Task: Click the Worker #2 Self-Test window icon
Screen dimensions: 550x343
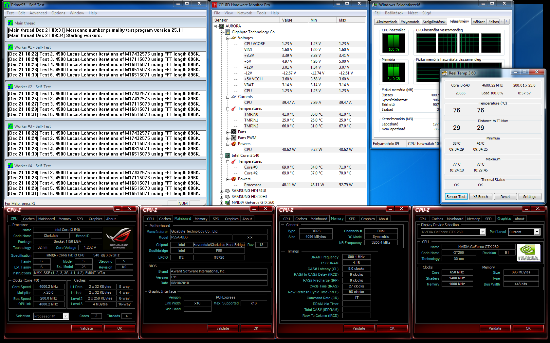Action: pos(10,87)
